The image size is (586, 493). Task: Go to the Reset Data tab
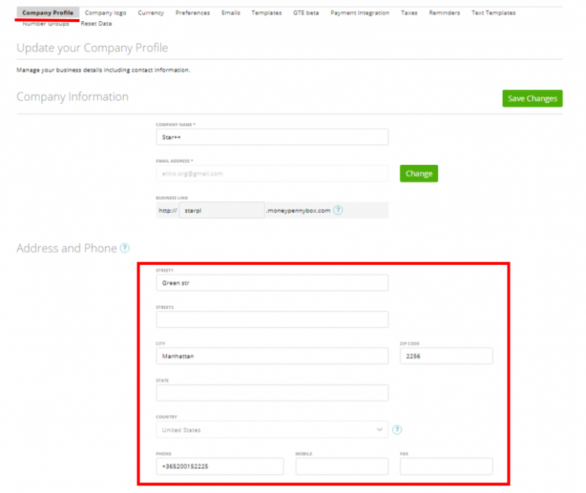(96, 24)
